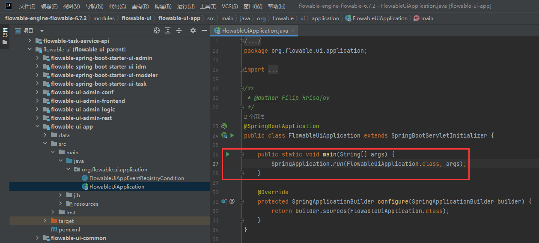Image resolution: width=539 pixels, height=243 pixels.
Task: Select flowable-ui-admin-rest in tree
Action: tap(81, 118)
